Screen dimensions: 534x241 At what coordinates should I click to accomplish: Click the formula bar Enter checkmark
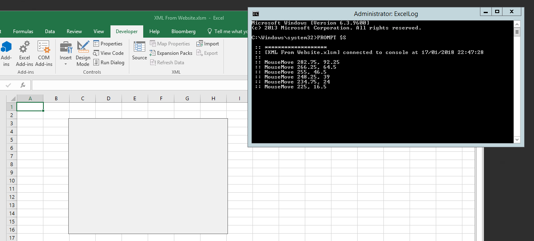(x=9, y=85)
